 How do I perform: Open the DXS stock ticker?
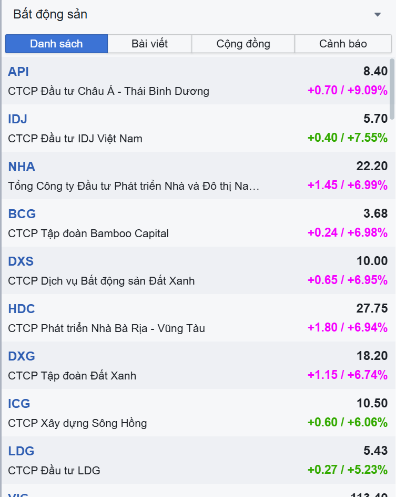pyautogui.click(x=21, y=261)
